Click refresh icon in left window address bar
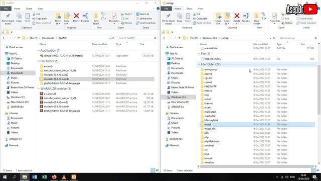The width and height of the screenshot is (321, 181). pos(113,38)
